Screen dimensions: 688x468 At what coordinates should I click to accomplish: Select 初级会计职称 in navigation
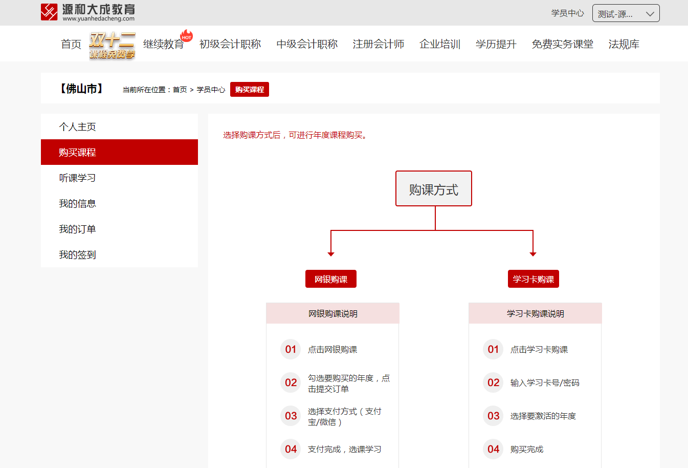230,45
